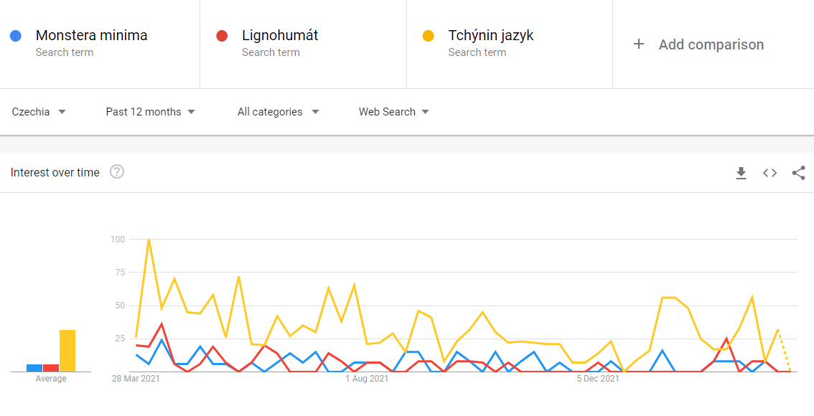Image resolution: width=814 pixels, height=416 pixels.
Task: Open the Czechia region dropdown
Action: (39, 112)
